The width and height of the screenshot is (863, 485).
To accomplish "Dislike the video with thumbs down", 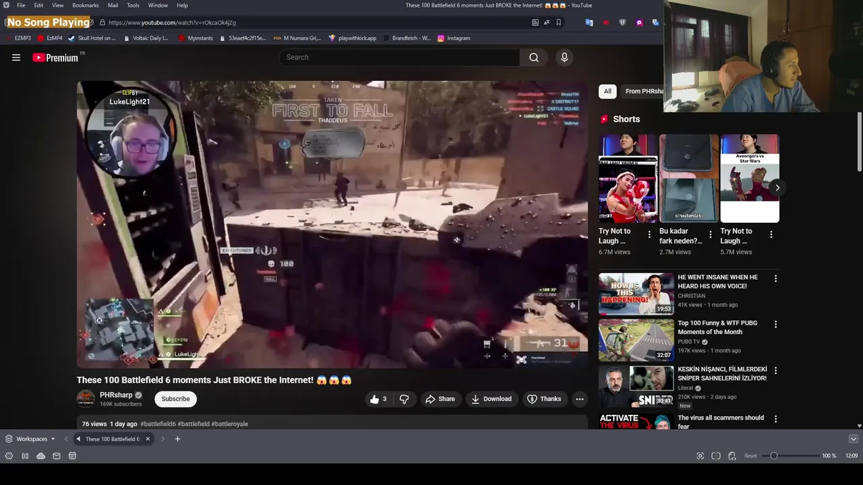I will click(404, 399).
